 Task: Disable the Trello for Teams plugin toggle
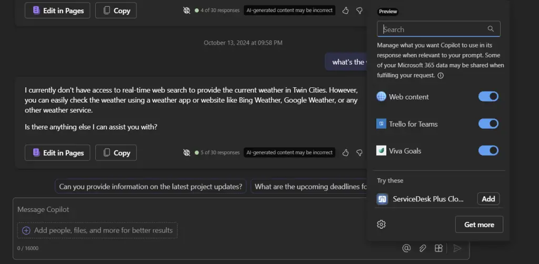pos(488,124)
